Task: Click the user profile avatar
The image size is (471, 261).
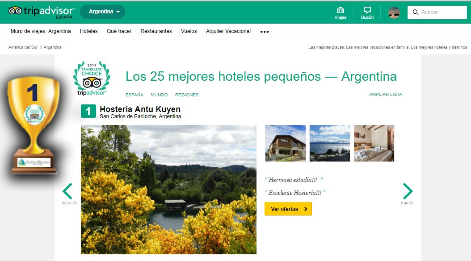Action: point(394,12)
